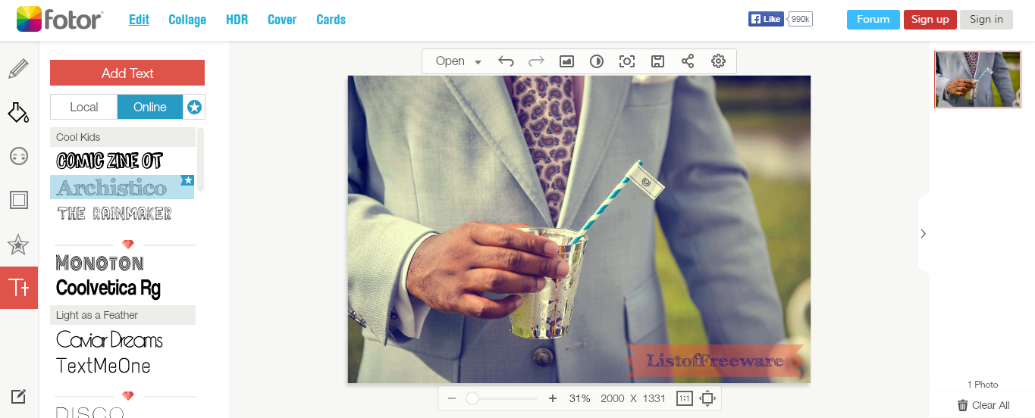Click the Save floppy disk icon
The height and width of the screenshot is (418, 1035).
[658, 61]
